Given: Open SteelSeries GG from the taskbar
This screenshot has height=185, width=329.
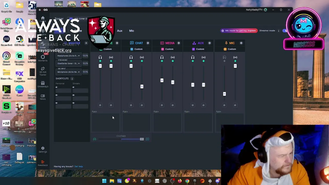Looking at the screenshot, I should click(x=210, y=181).
